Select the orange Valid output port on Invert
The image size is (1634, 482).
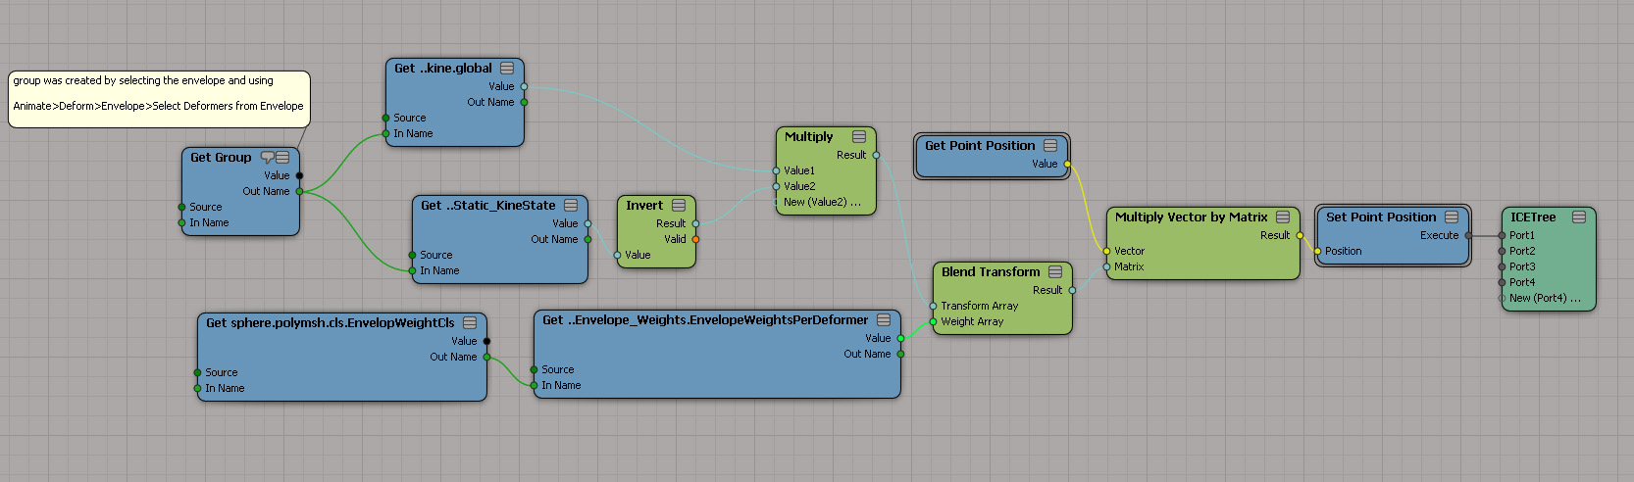click(695, 239)
